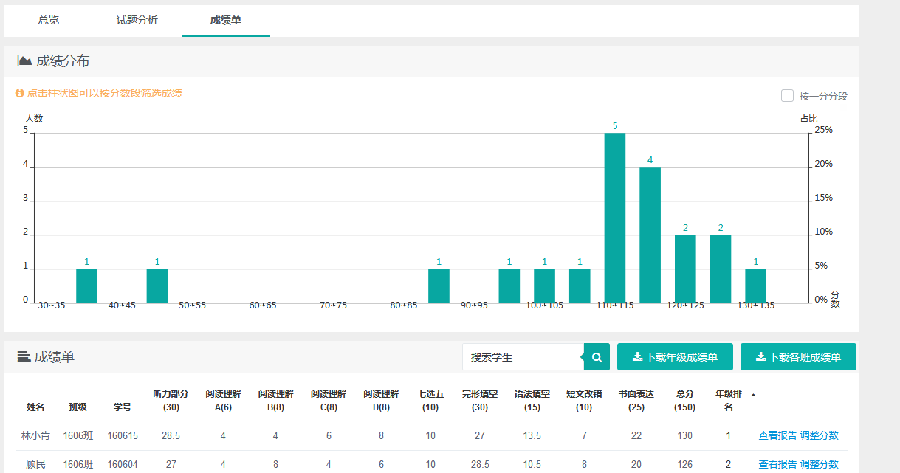Open 查看报告 for 林小肯
The width and height of the screenshot is (900, 473).
pyautogui.click(x=777, y=435)
